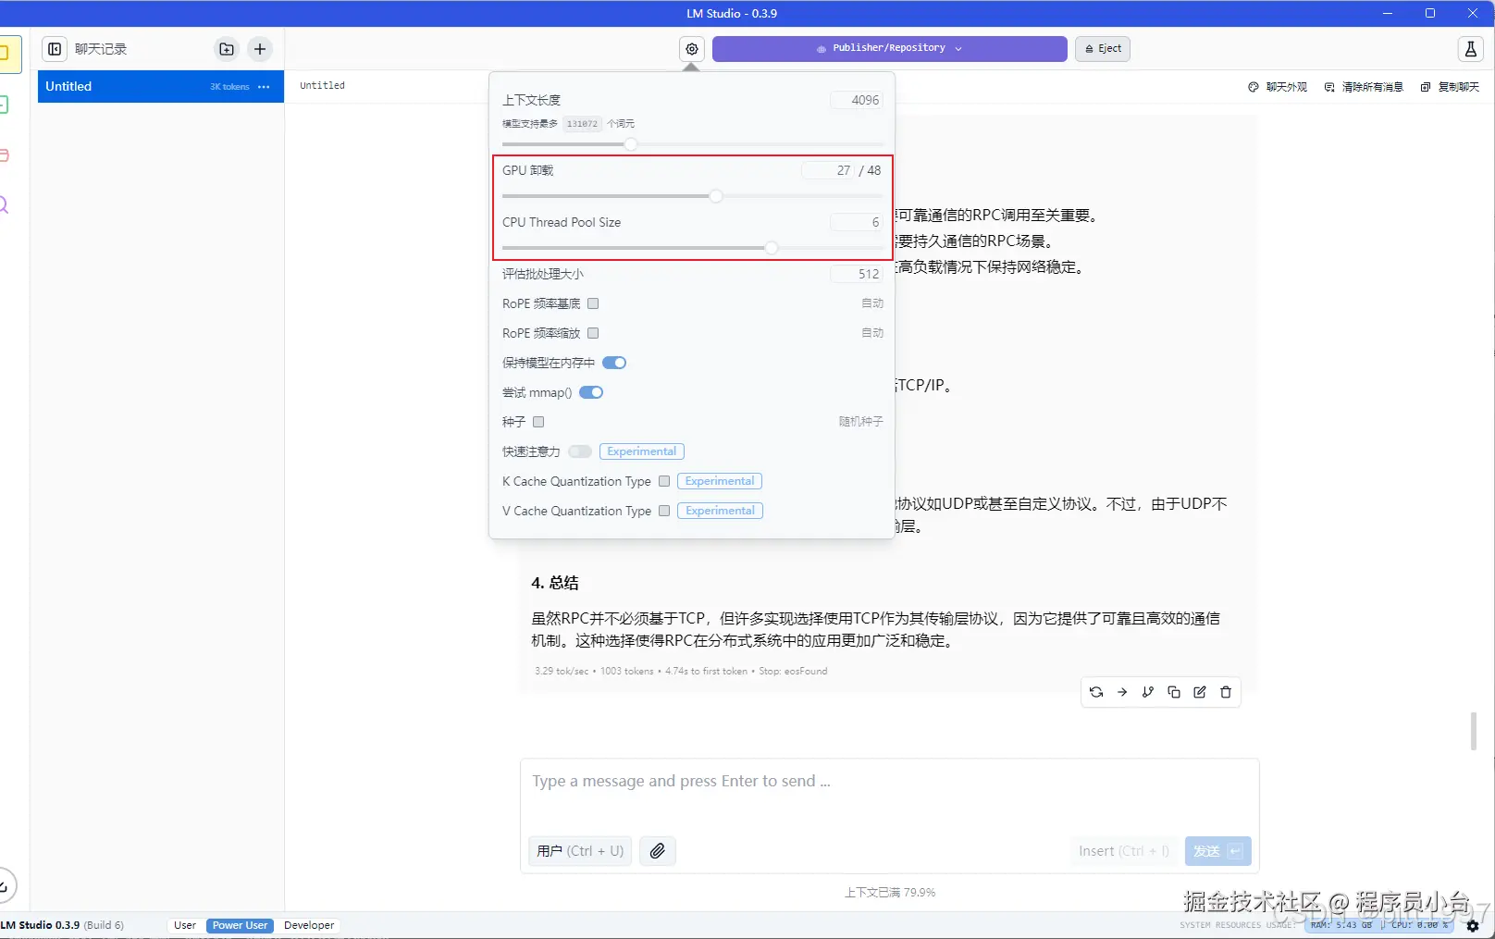Check the 种子 seed checkbox

[x=538, y=422]
